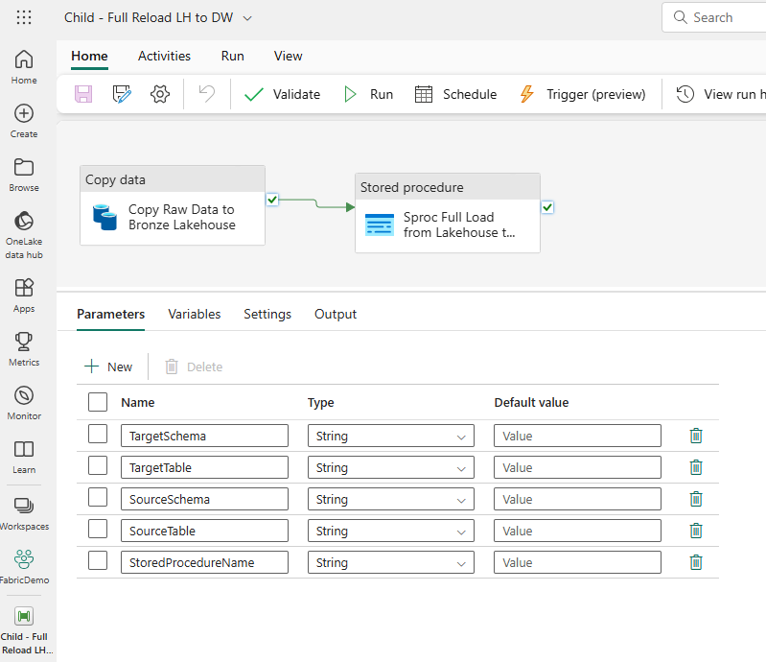Switch to the Output tab
The image size is (766, 662).
point(336,314)
